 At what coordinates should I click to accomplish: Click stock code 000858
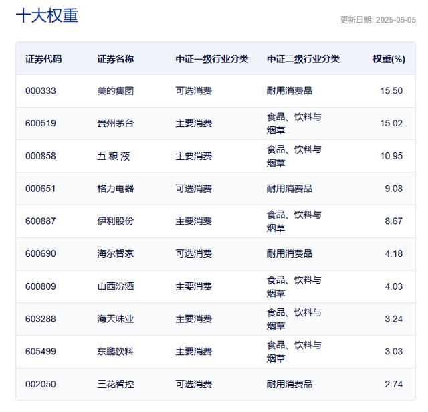[x=41, y=156]
